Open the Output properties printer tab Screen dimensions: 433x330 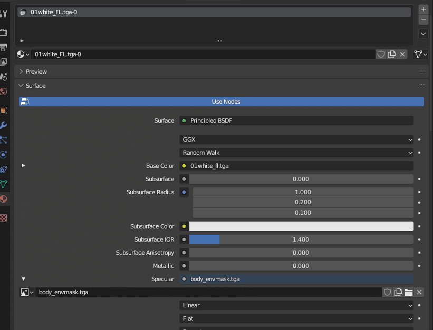(4, 47)
